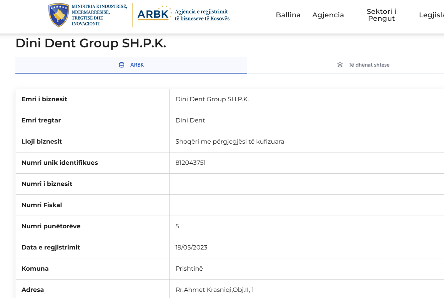The width and height of the screenshot is (444, 298).
Task: Click the page heading Dini Dent Group SH.P.K.
Action: 91,44
